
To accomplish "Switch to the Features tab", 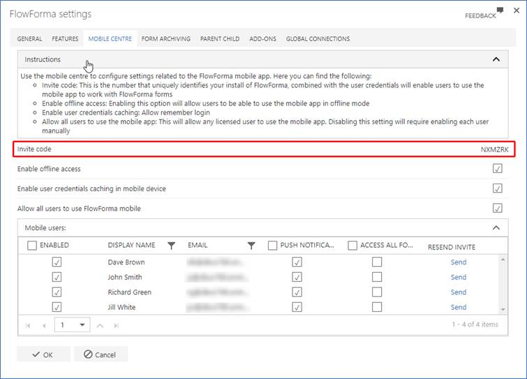I will [65, 38].
